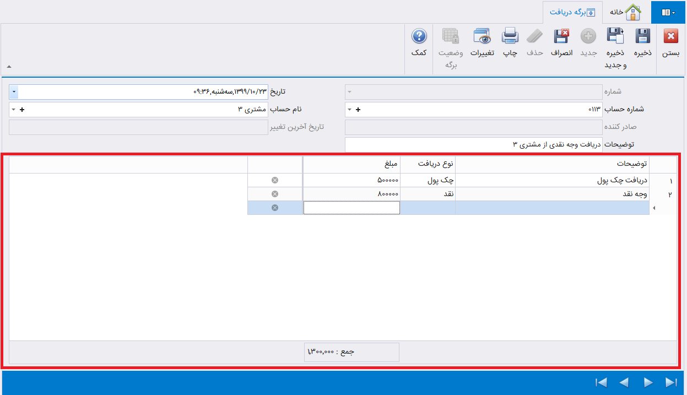Open the تاریخ date dropdown
687x395 pixels.
pyautogui.click(x=14, y=91)
